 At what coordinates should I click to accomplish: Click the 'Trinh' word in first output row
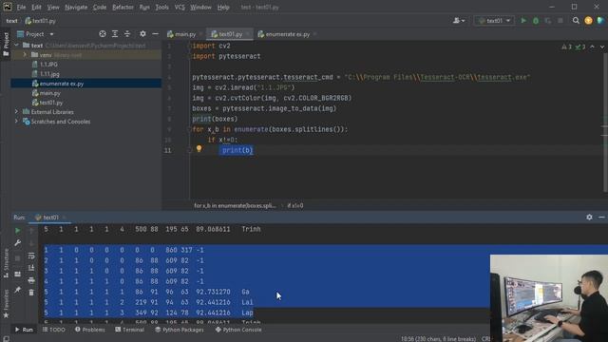(x=251, y=229)
